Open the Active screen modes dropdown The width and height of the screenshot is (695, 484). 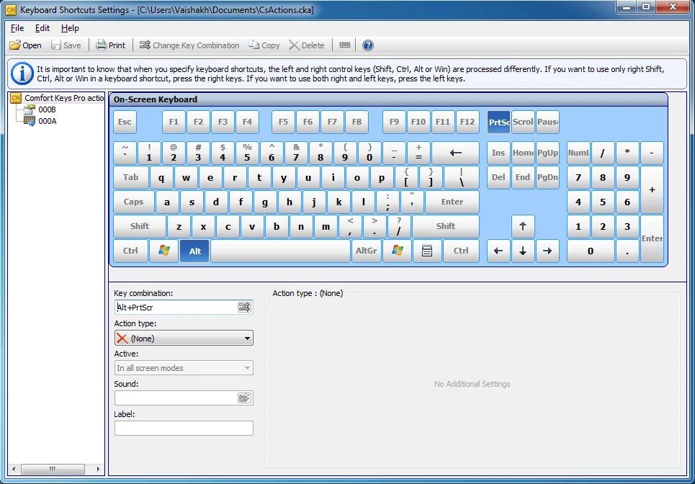coord(184,368)
